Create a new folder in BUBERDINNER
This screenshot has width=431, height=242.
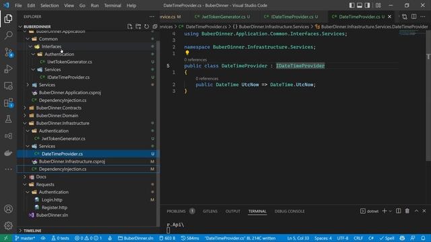click(x=138, y=26)
